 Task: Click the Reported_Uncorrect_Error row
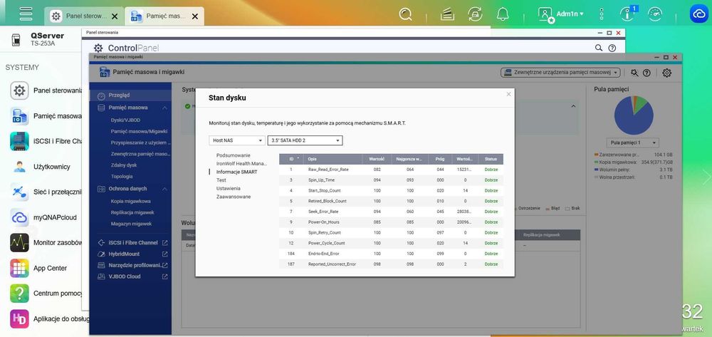point(391,264)
